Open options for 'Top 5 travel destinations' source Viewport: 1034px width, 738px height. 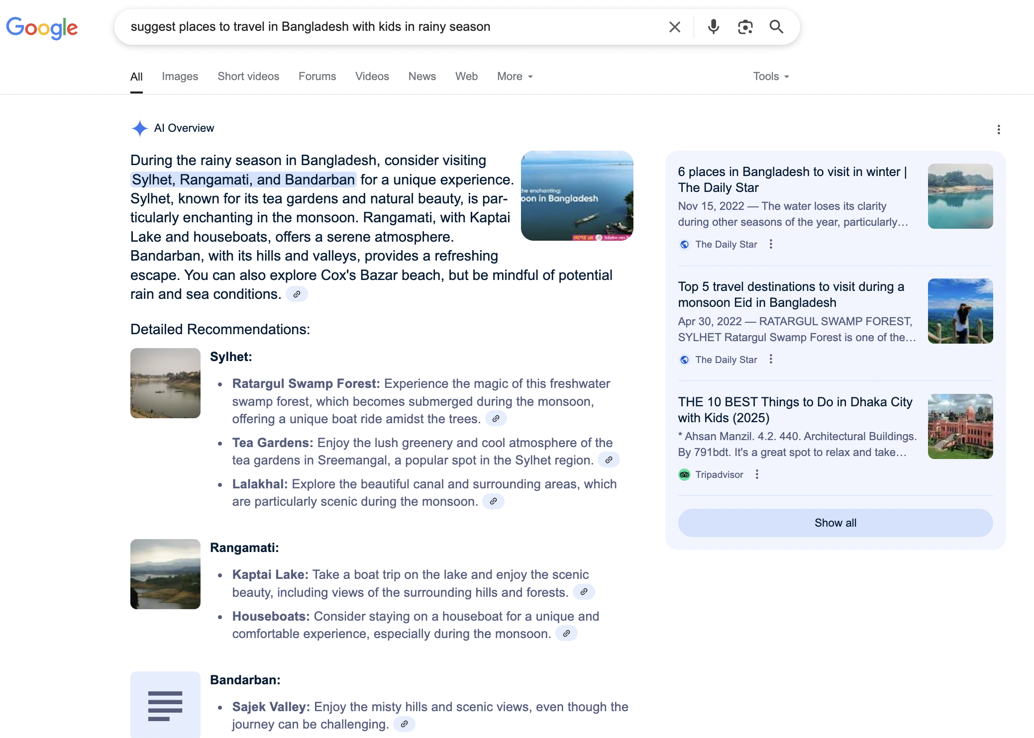click(x=771, y=359)
